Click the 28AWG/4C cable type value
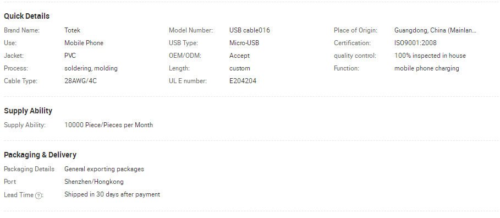500x218 pixels. [80, 81]
